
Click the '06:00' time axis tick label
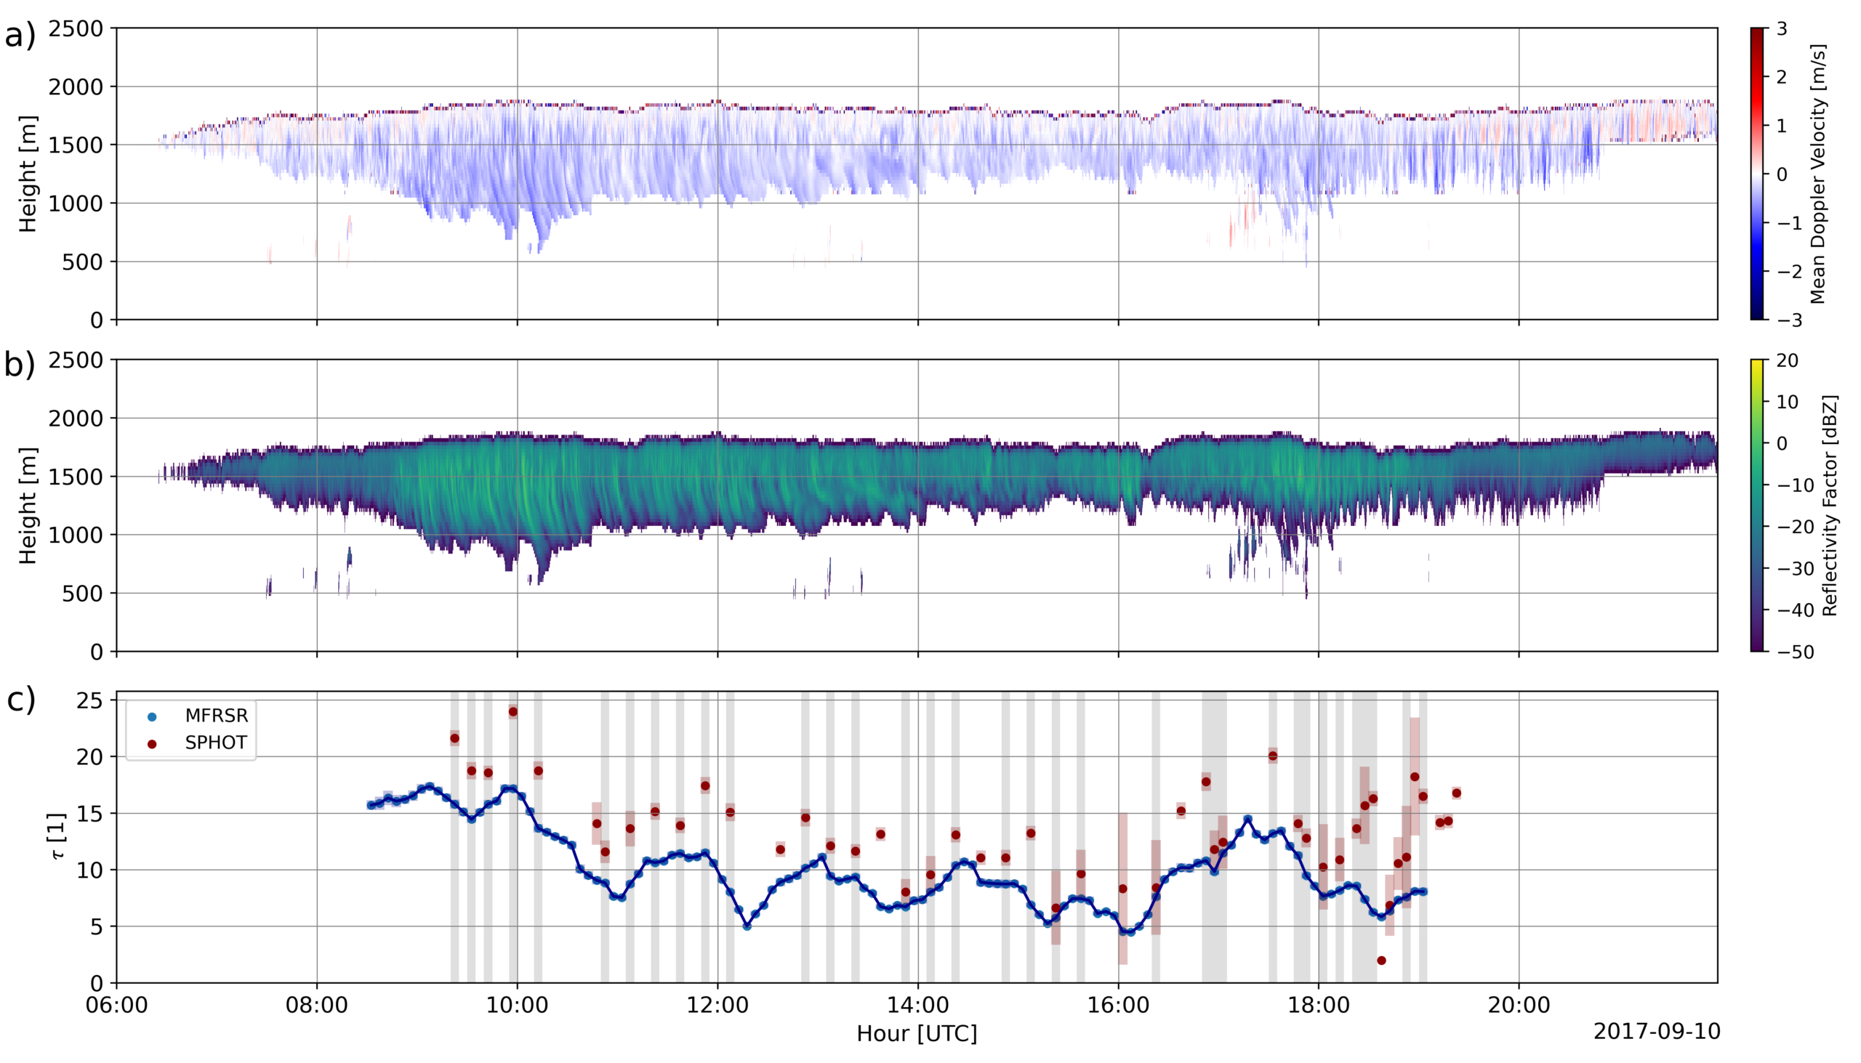click(x=117, y=1006)
